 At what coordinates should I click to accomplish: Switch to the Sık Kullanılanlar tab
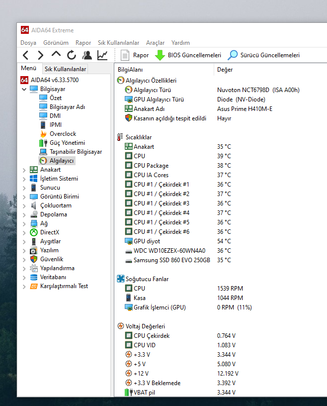tap(65, 69)
